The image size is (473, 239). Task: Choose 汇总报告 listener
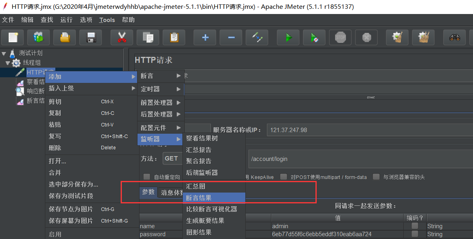pyautogui.click(x=214, y=150)
